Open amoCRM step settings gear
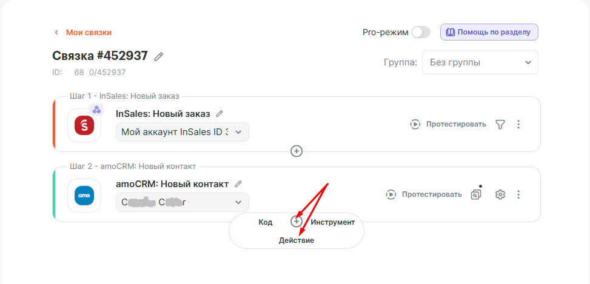 click(500, 194)
